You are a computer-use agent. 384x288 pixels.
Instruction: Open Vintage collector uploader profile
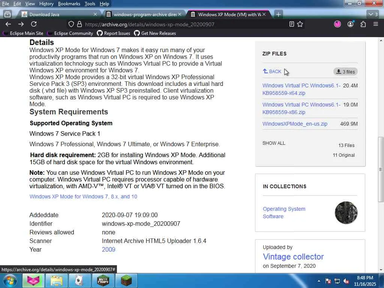pos(293,256)
